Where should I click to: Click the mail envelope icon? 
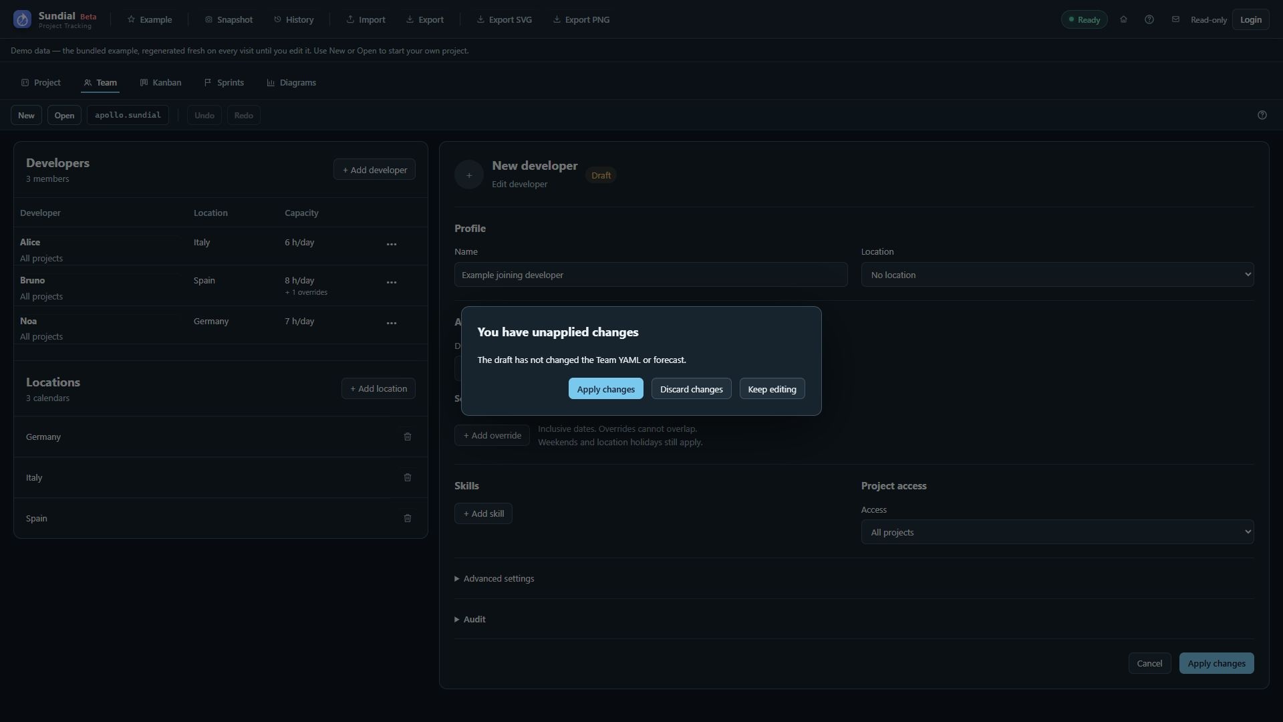[1175, 19]
